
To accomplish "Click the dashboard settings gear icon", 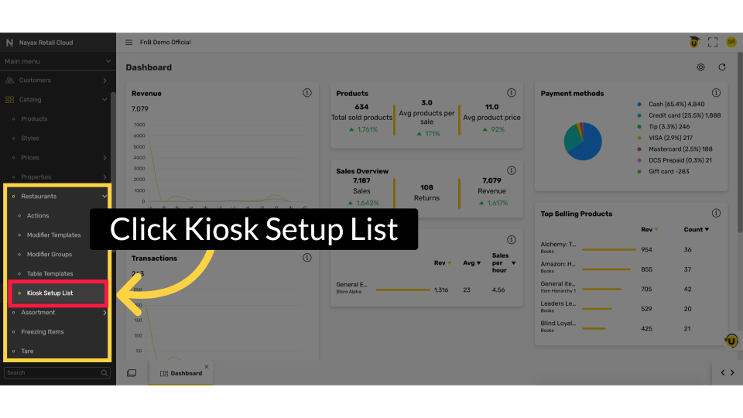I will pyautogui.click(x=700, y=67).
